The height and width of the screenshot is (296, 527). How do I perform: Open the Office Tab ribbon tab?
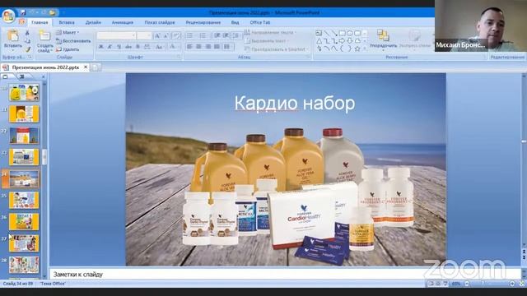(260, 22)
